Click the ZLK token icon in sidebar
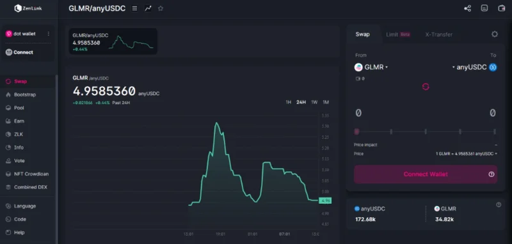 (x=8, y=134)
